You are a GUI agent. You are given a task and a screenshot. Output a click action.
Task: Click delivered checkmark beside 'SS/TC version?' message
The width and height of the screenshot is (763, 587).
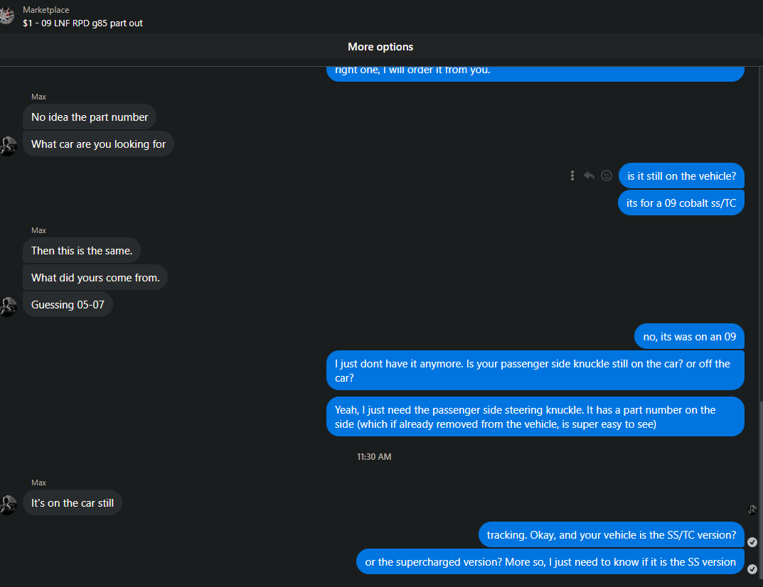752,542
